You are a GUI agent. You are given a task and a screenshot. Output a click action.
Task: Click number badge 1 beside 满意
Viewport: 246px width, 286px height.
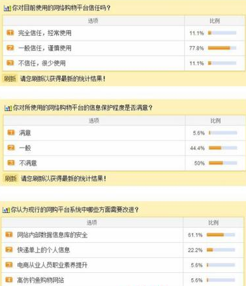pos(11,133)
